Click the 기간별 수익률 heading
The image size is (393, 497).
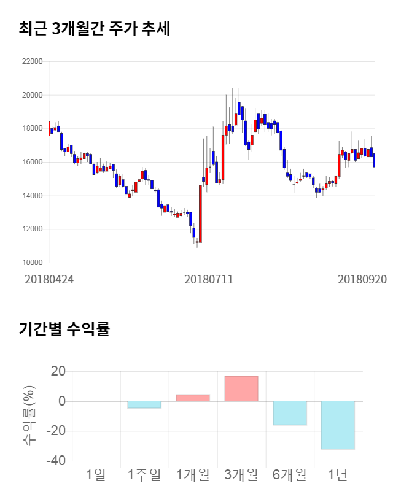64,329
